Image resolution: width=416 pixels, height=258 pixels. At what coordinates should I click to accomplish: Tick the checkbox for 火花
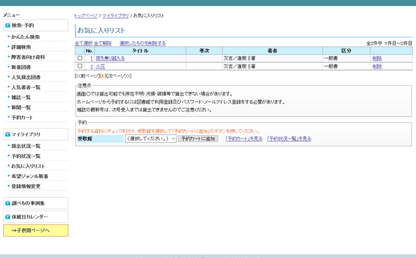tap(79, 66)
